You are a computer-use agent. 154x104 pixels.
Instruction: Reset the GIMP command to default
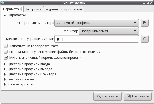click(x=145, y=39)
